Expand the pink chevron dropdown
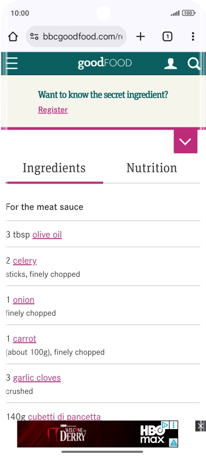This screenshot has width=206, height=456. 186,141
